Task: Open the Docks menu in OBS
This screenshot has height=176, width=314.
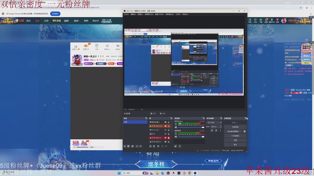Action: pos(149,14)
